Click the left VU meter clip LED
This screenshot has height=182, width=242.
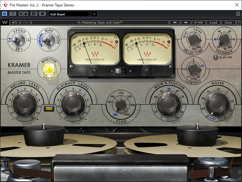(x=116, y=42)
